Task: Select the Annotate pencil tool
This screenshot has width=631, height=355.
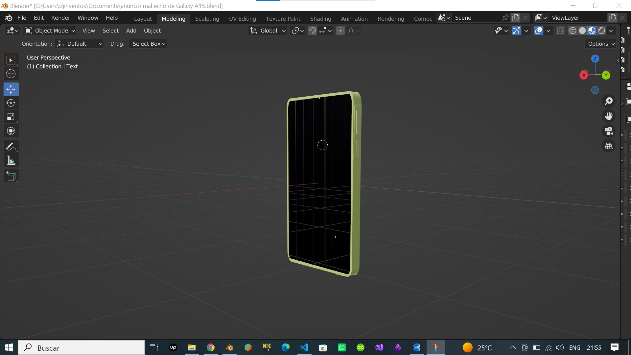Action: pos(11,147)
